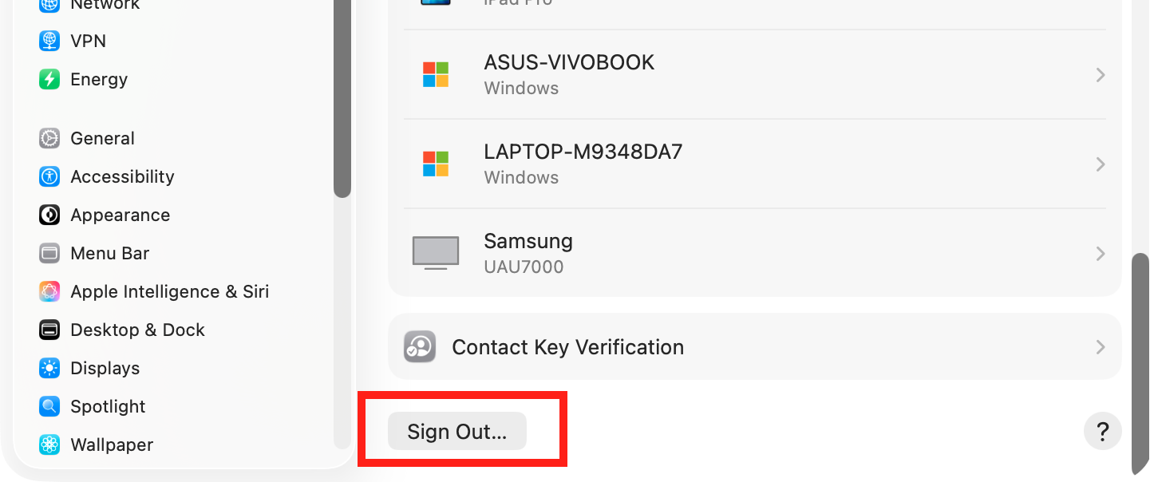Viewport: 1154px width, 482px height.
Task: Open VPN settings via its globe icon
Action: tap(49, 41)
